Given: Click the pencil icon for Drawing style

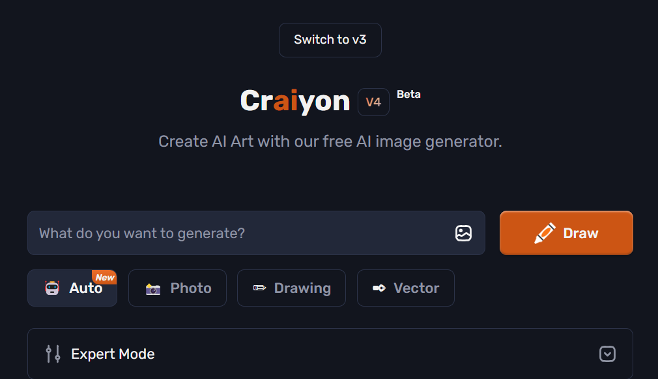Looking at the screenshot, I should 259,288.
